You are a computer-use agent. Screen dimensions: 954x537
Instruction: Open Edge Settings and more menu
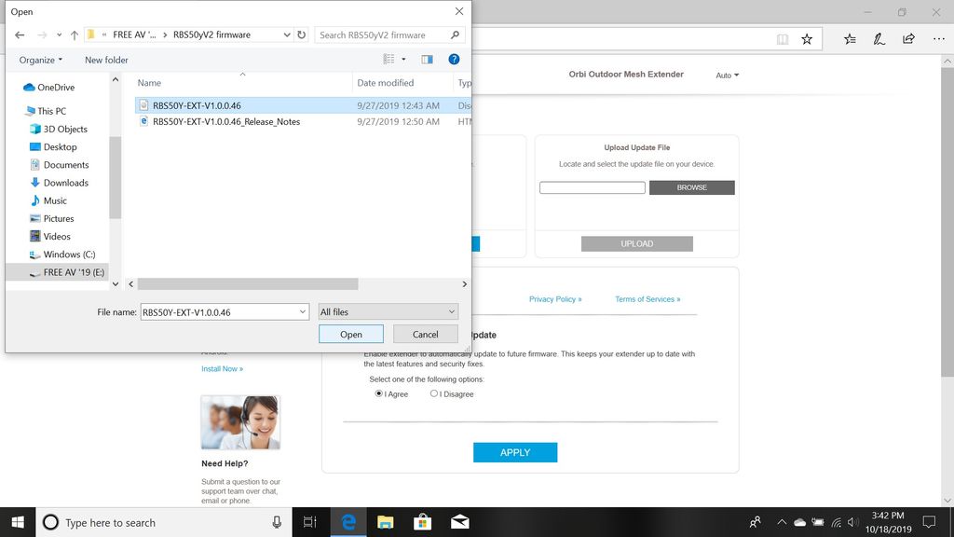click(x=939, y=39)
